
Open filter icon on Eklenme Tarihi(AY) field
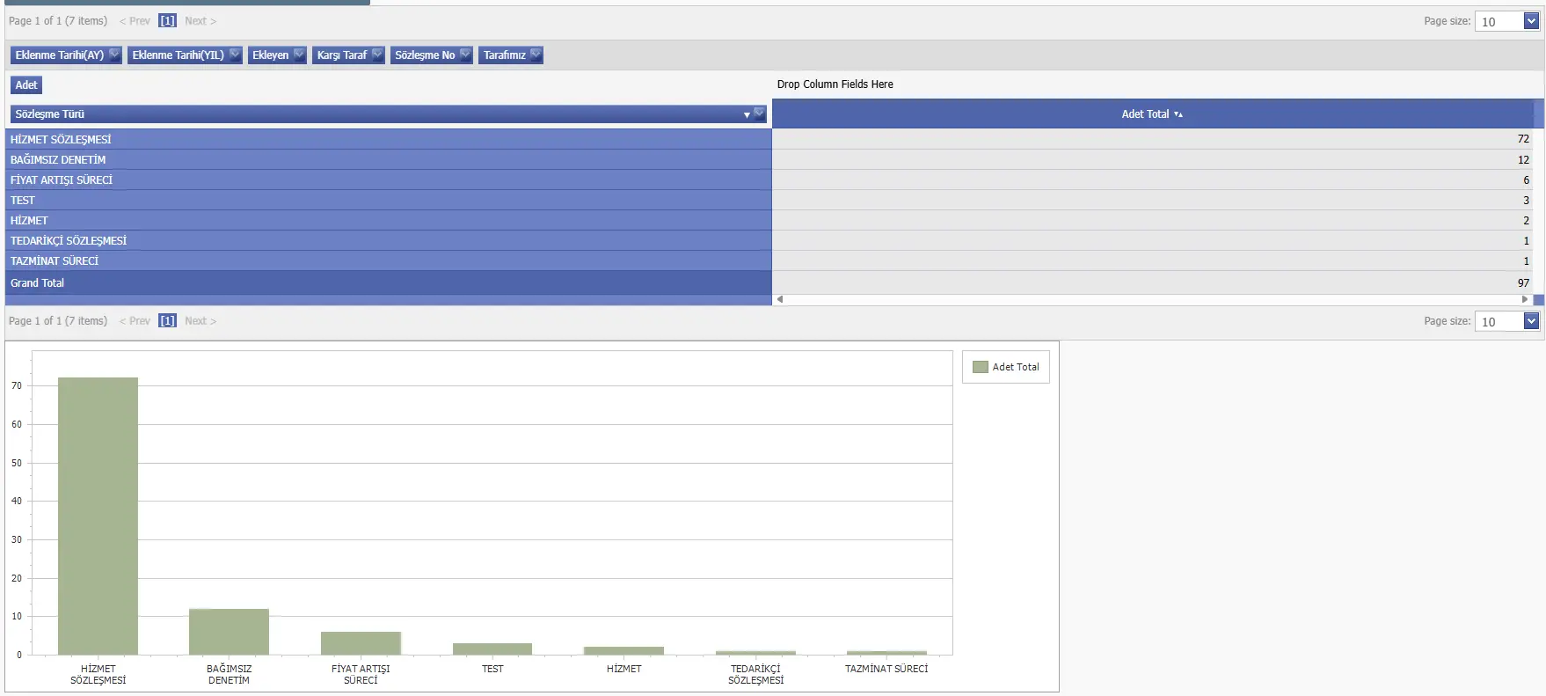[114, 55]
